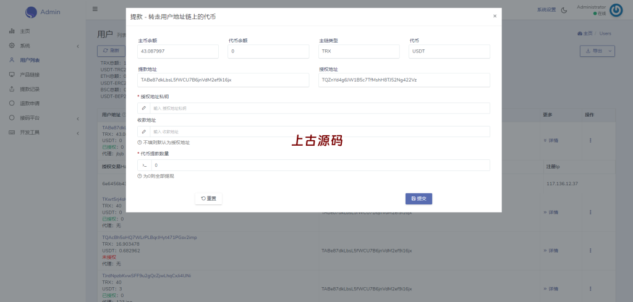Viewport: 633px width, 302px height.
Task: Close the 提款 dialog with the × icon
Action: (495, 16)
